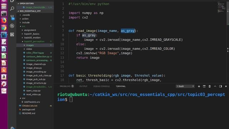
Task: Open the Source Control view icon
Action: [x=12, y=17]
